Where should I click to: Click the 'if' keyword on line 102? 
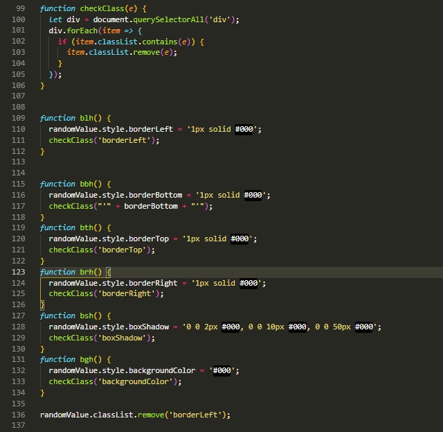tap(62, 42)
